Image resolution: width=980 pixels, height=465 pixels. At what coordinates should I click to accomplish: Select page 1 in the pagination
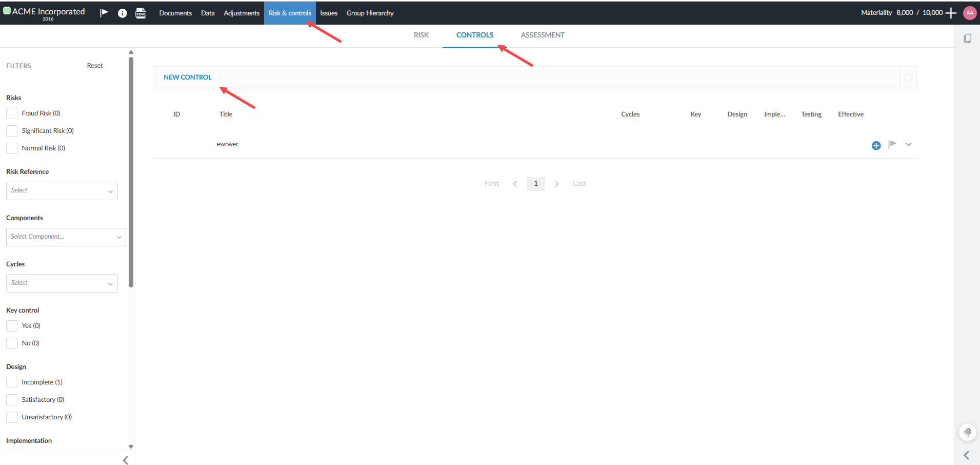coord(535,183)
